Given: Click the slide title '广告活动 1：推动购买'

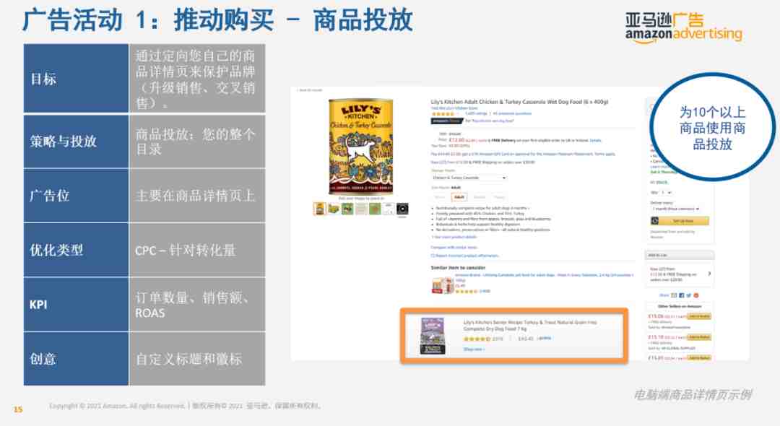Looking at the screenshot, I should tap(148, 20).
